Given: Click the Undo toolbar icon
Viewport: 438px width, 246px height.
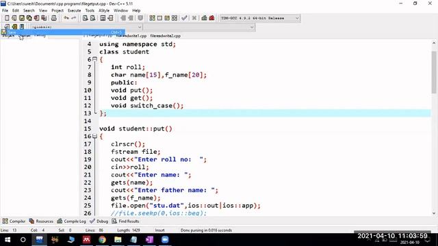Looking at the screenshot, I should click(66, 18).
